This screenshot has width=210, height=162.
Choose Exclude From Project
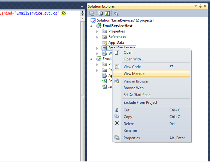[x=152, y=102]
